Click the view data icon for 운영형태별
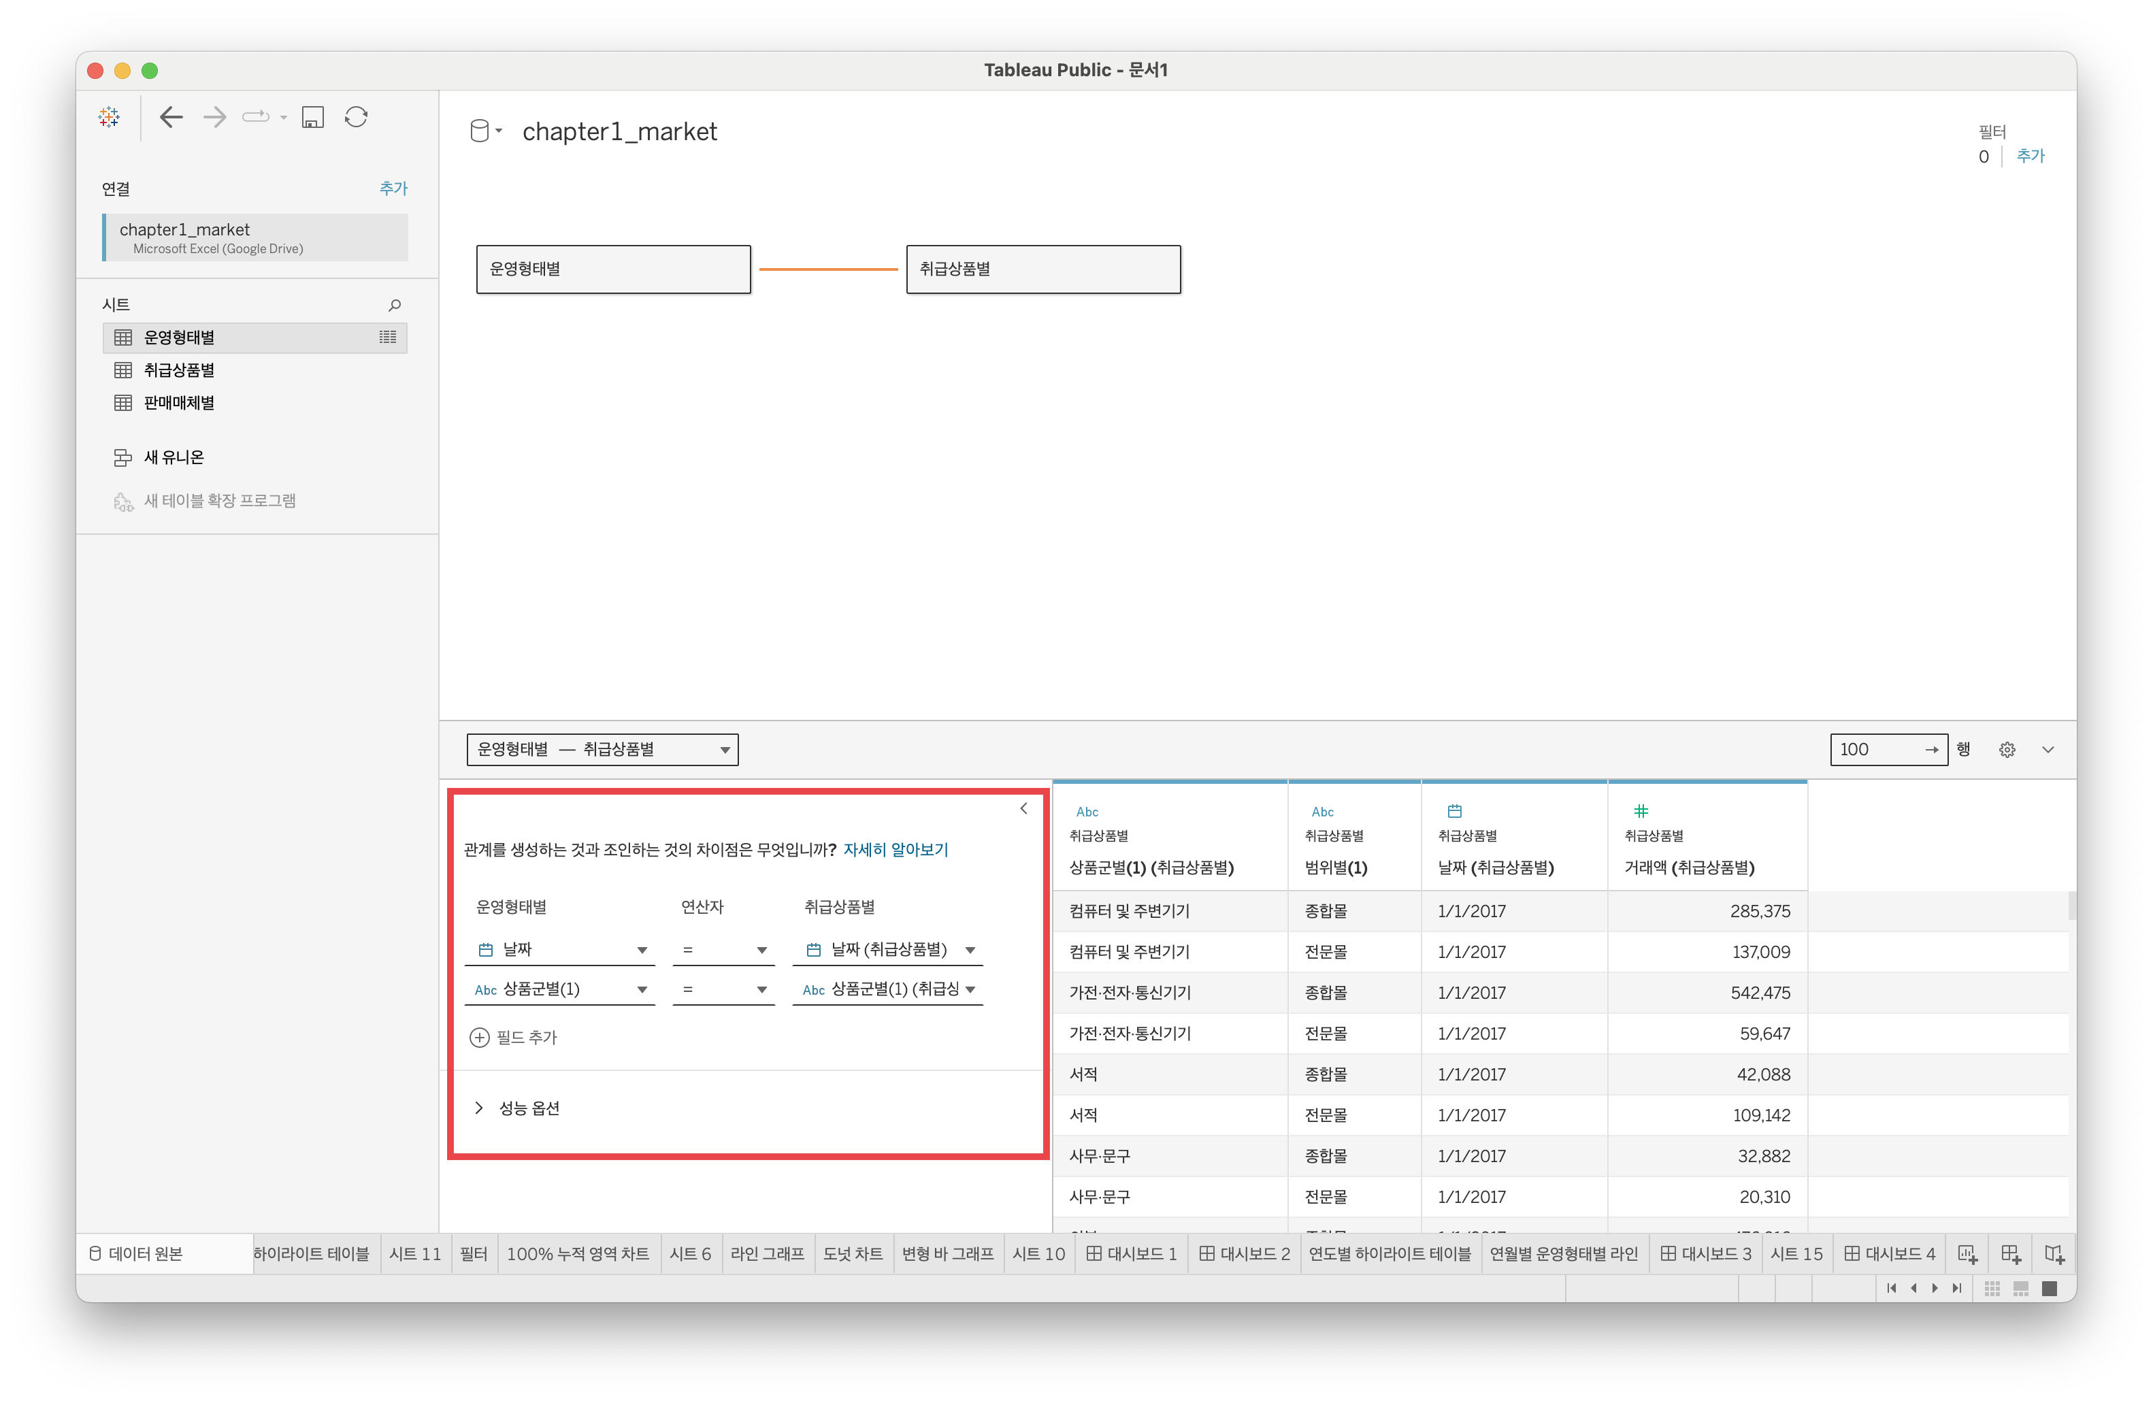The image size is (2153, 1403). [387, 337]
